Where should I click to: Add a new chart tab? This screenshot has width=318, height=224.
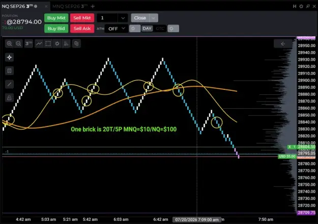click(93, 6)
